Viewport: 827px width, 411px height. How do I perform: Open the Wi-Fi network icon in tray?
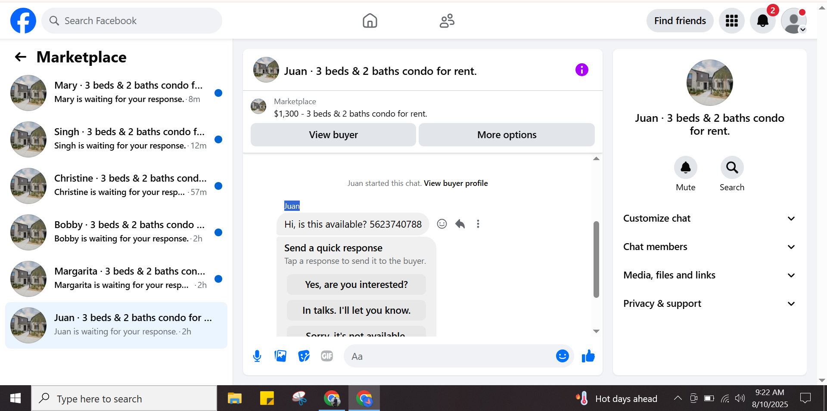pos(725,399)
